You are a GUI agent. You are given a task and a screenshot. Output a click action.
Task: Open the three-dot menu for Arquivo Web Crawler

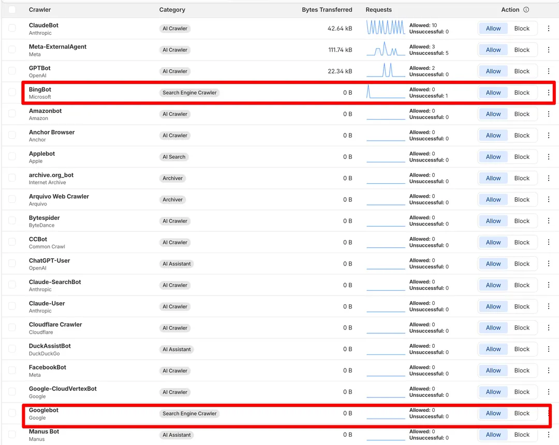pos(548,200)
